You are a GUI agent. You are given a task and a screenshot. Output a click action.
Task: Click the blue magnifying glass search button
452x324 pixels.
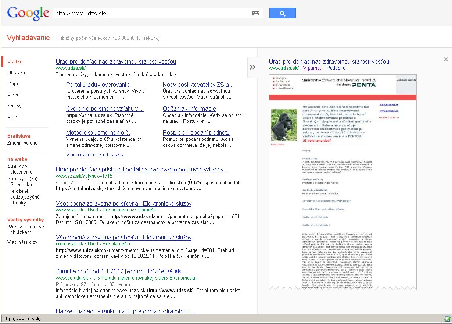coord(282,13)
